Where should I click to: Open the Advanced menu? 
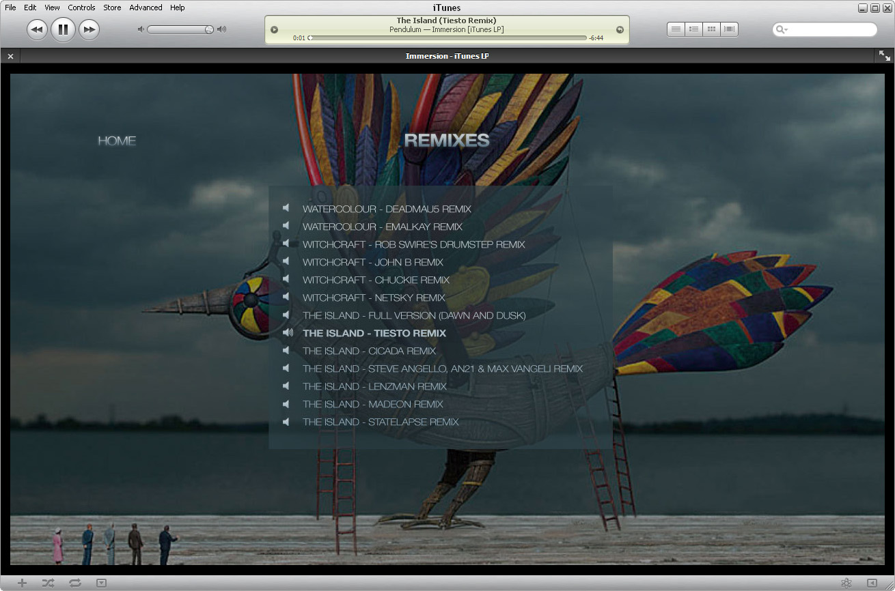click(x=146, y=8)
